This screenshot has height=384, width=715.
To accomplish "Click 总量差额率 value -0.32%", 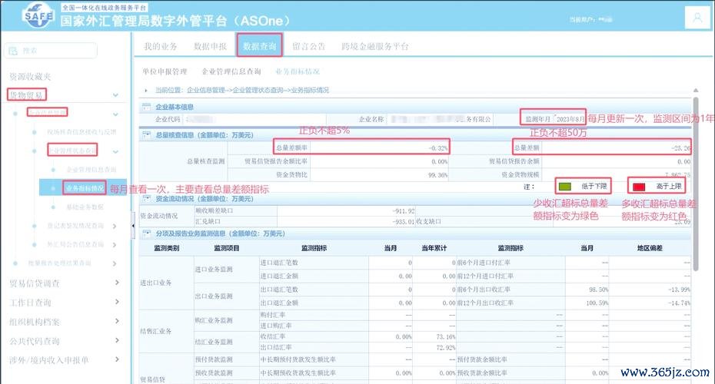I will [438, 148].
